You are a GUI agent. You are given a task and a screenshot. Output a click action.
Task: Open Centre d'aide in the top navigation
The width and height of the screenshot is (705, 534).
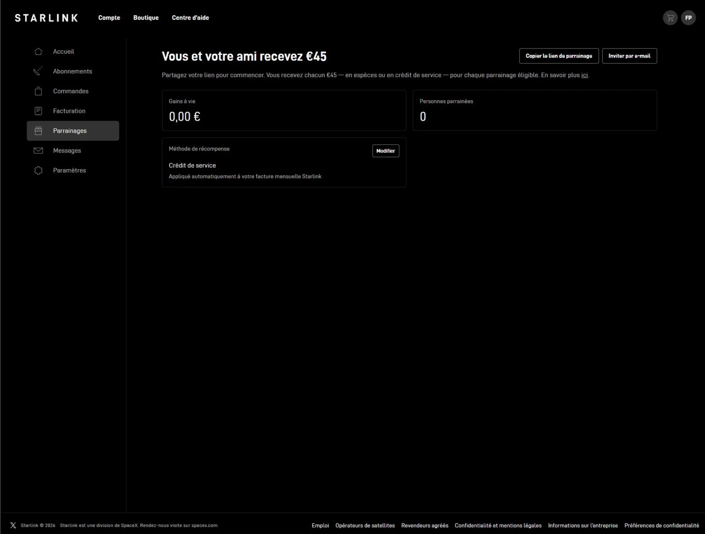(190, 18)
